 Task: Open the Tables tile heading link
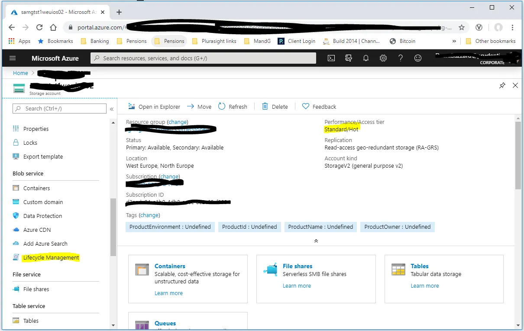coord(420,266)
